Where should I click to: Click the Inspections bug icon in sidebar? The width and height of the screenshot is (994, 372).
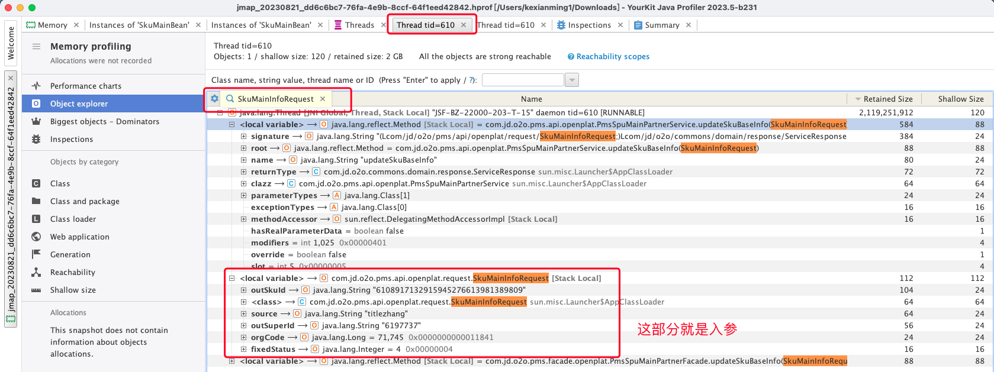click(x=36, y=139)
